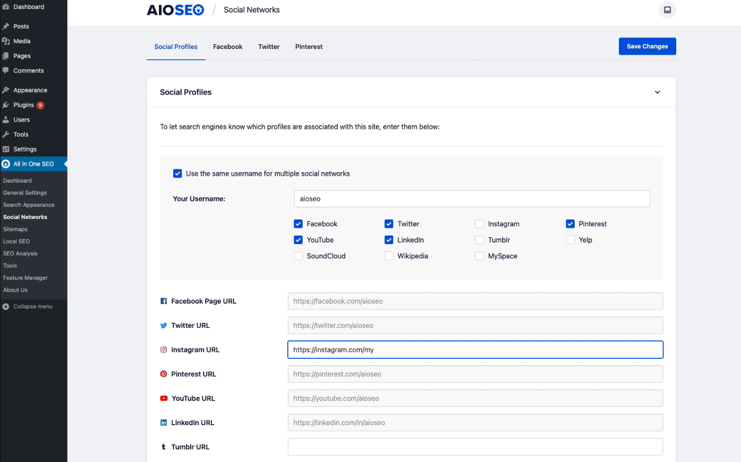Click the Tumblr icon next to Tumblr URL
Image resolution: width=741 pixels, height=462 pixels.
(x=164, y=447)
